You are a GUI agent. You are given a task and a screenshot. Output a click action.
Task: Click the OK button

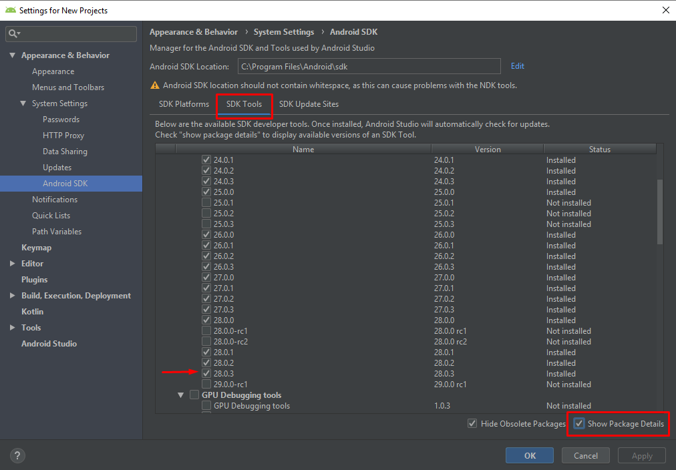pyautogui.click(x=530, y=456)
